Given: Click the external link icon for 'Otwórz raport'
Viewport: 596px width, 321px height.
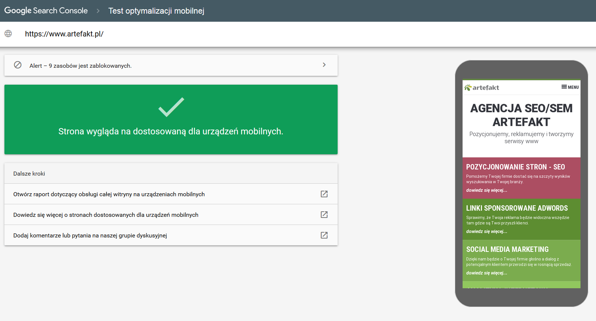Looking at the screenshot, I should pyautogui.click(x=324, y=194).
